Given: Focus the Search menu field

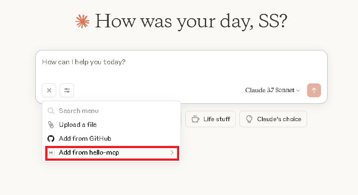Looking at the screenshot, I should [x=111, y=111].
